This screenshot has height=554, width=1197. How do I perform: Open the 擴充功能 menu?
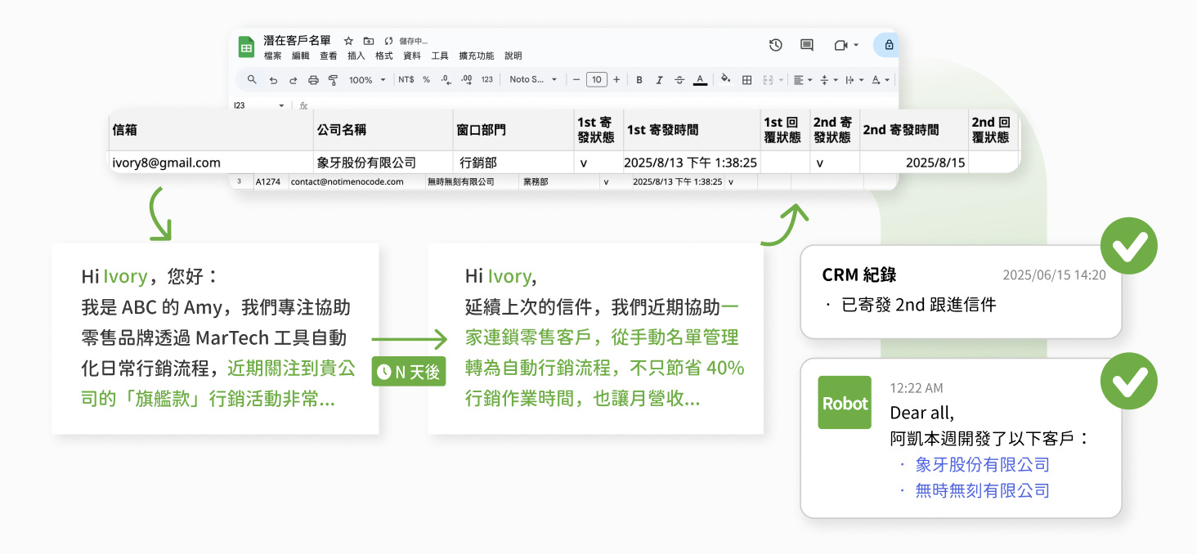point(477,56)
